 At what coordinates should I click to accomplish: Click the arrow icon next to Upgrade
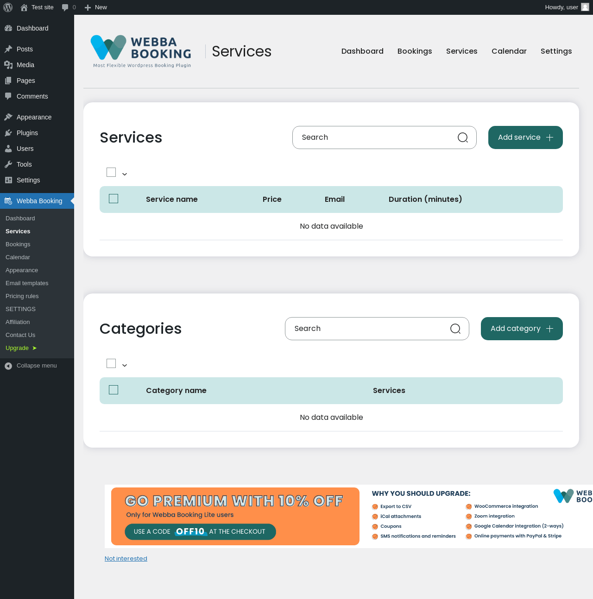(34, 348)
